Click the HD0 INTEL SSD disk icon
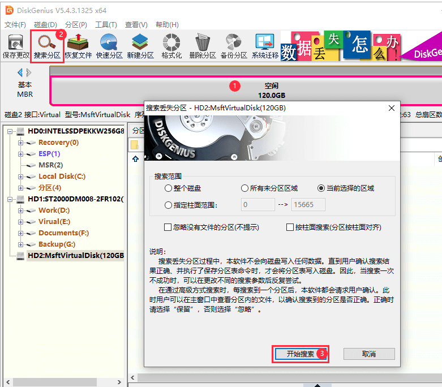The image size is (442, 387). pos(20,131)
